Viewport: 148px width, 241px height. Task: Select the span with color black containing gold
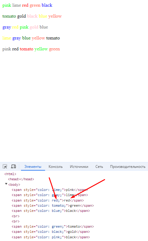(51, 232)
